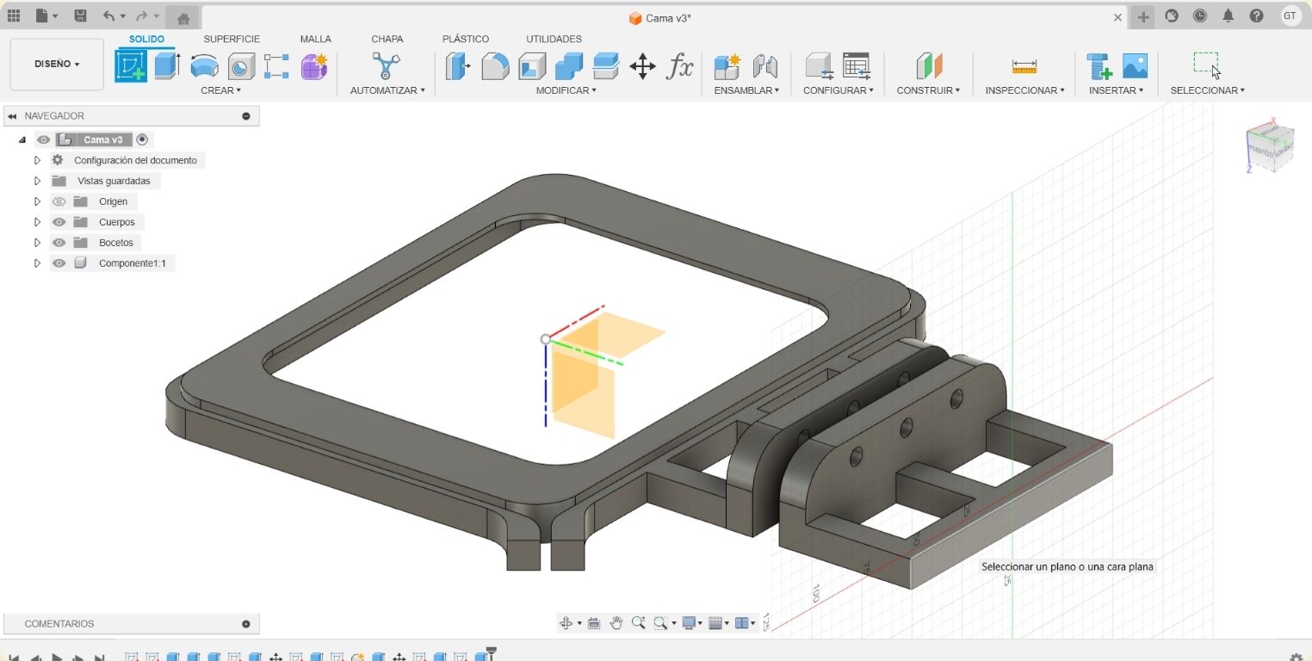This screenshot has height=661, width=1312.
Task: Open the notifications bell
Action: (x=1228, y=15)
